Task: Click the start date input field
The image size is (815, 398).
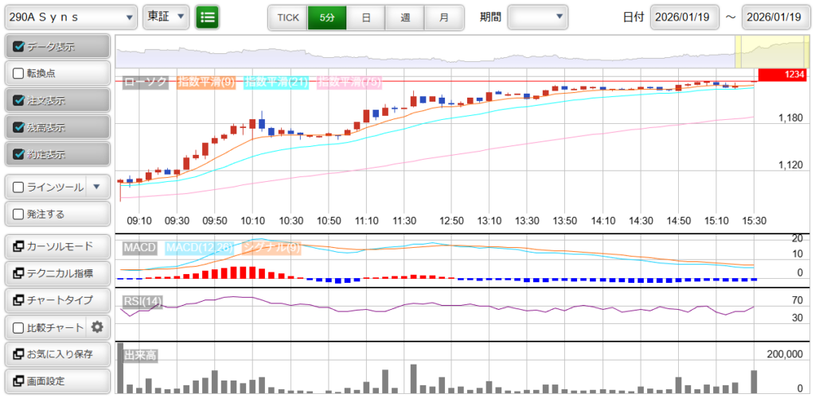Action: pos(684,17)
